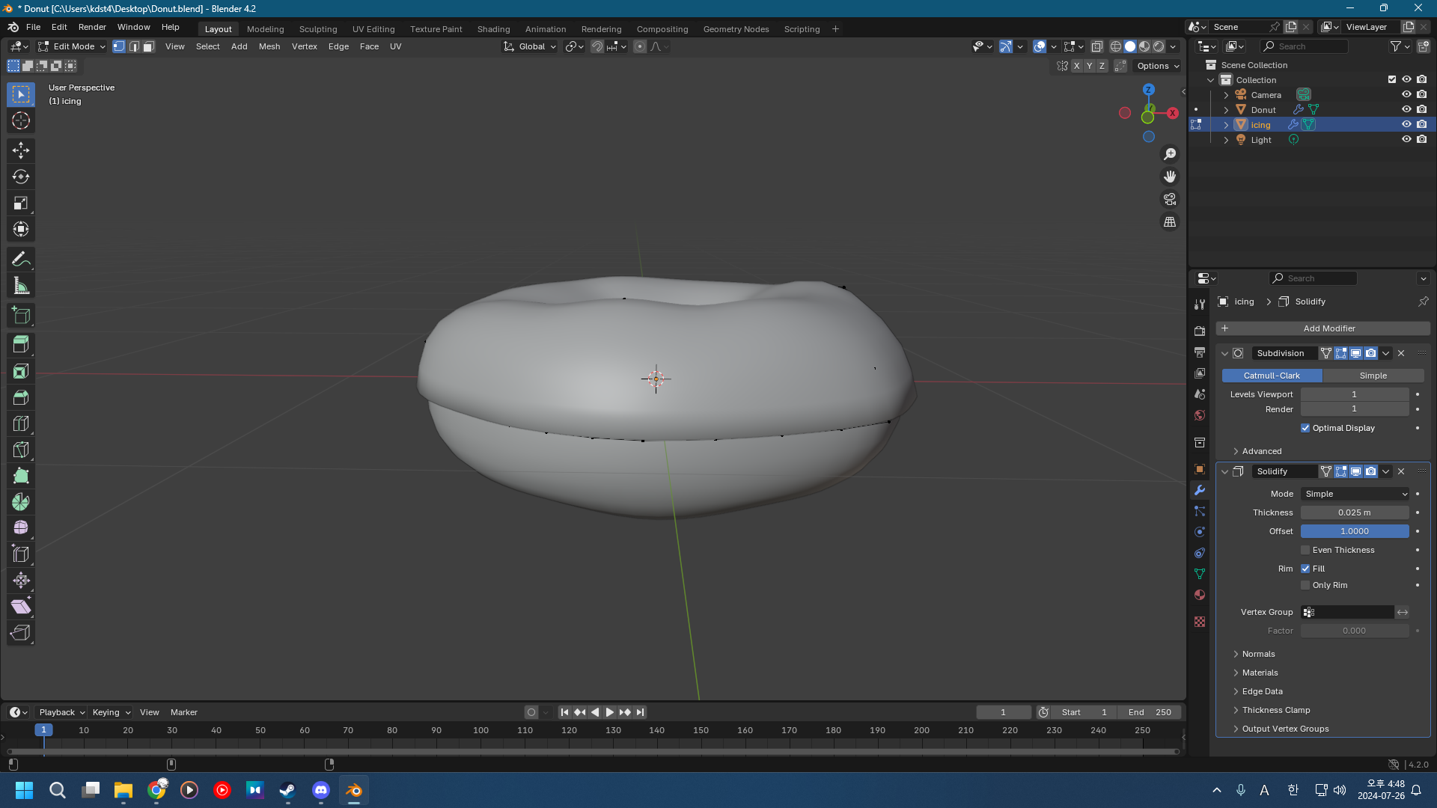
Task: Activate the Knife tool
Action: [21, 450]
